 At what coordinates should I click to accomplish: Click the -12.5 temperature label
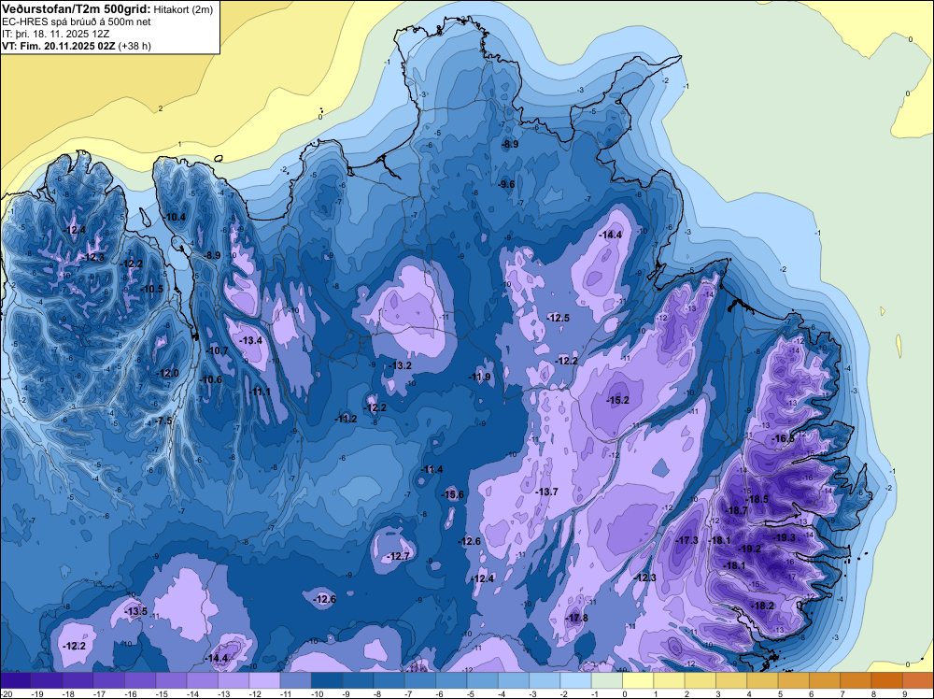tap(559, 319)
